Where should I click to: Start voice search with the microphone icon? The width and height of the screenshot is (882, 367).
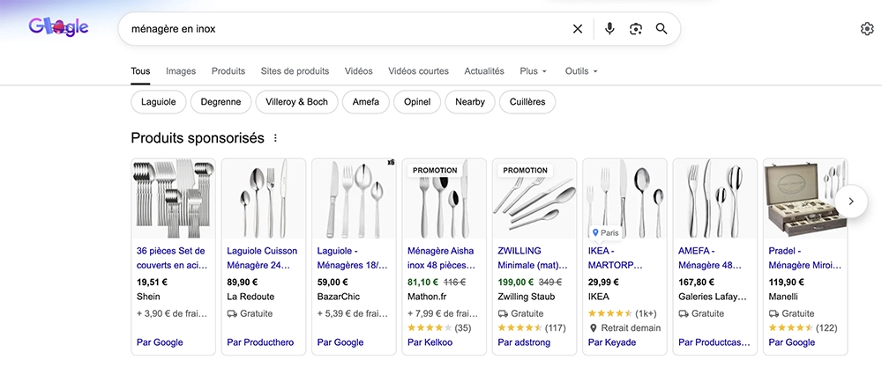(609, 29)
